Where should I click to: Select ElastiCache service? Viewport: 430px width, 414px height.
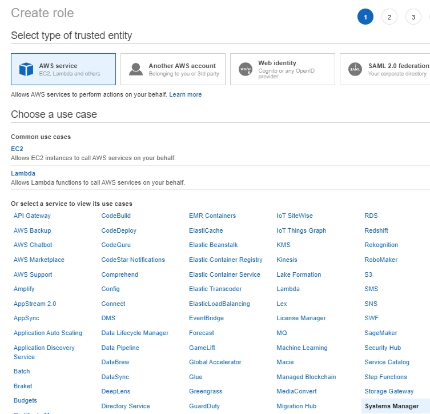[206, 230]
